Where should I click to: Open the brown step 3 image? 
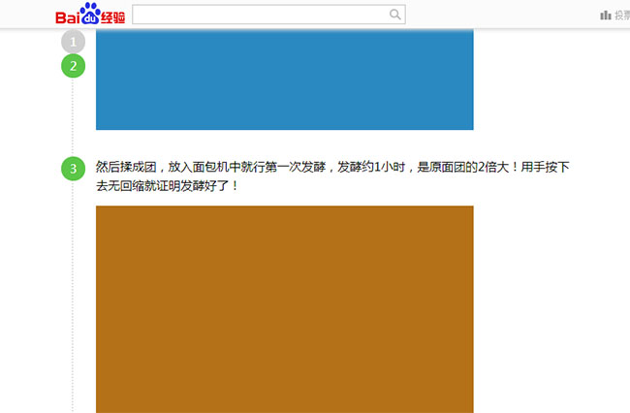pos(284,308)
